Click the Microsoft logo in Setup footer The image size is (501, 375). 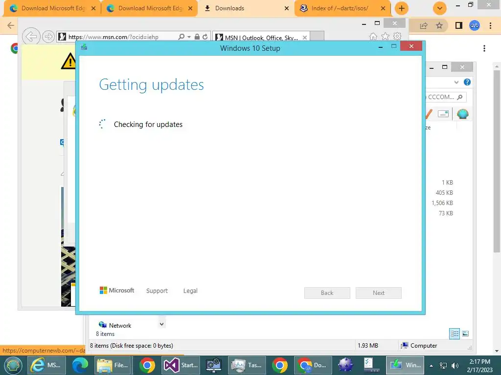pyautogui.click(x=117, y=291)
